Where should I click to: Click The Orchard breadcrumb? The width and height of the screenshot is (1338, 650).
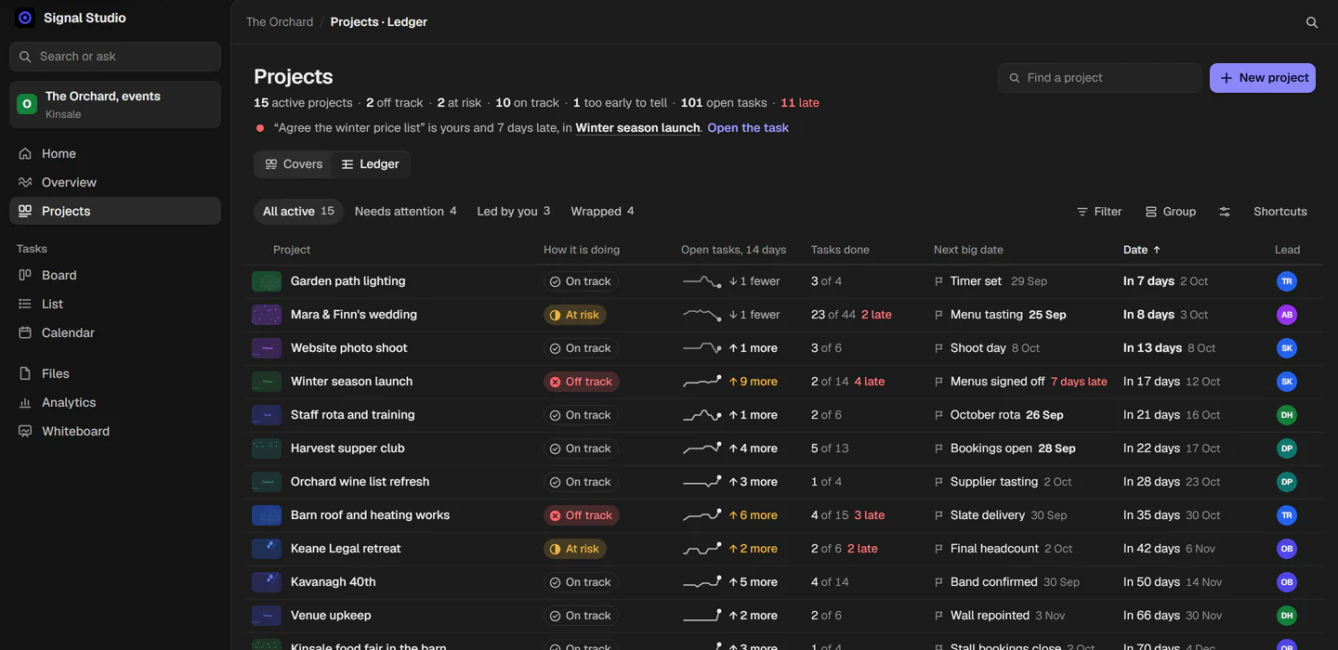pos(280,22)
